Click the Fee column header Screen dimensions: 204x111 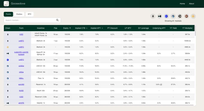click(x=55, y=28)
